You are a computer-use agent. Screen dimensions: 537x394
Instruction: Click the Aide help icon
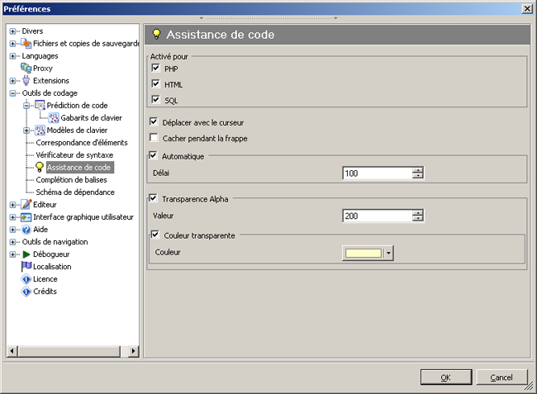pos(26,230)
